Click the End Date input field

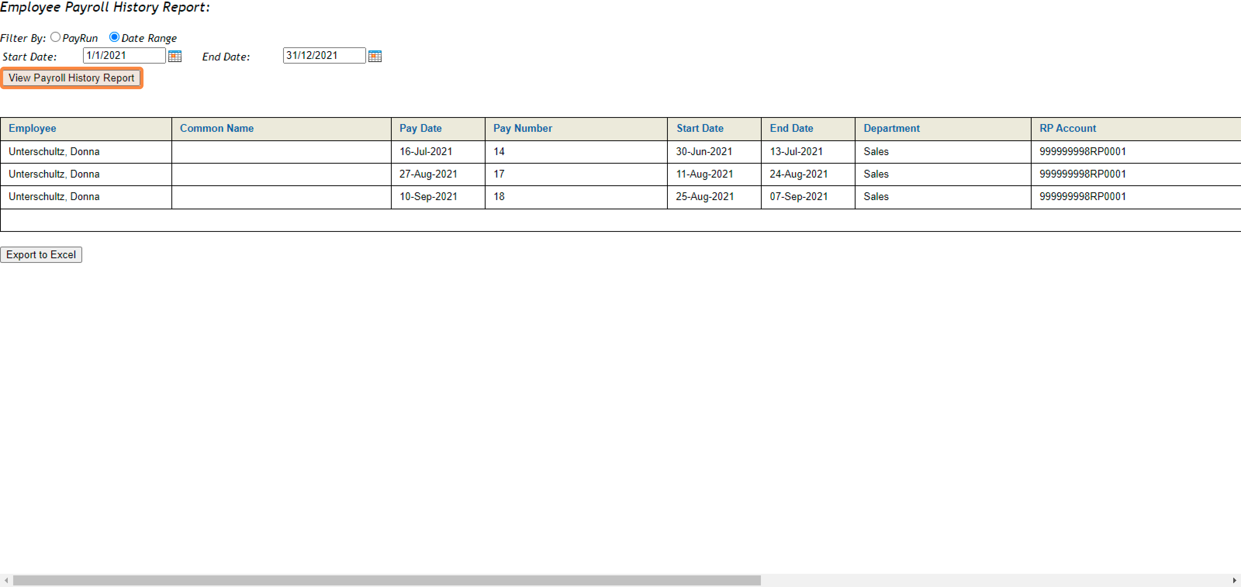tap(324, 55)
